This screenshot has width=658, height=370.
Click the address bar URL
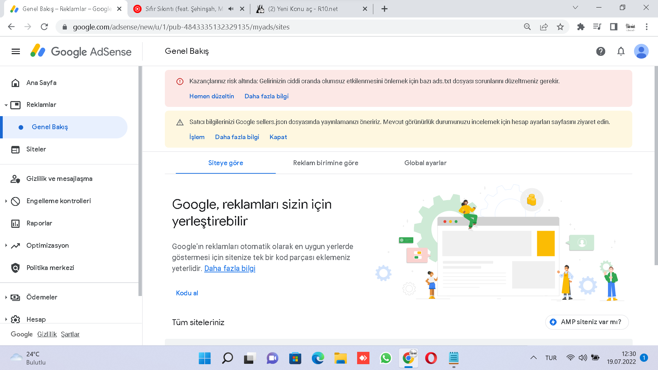coord(181,27)
